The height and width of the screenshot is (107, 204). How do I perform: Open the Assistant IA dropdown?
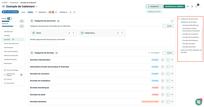pos(154,7)
